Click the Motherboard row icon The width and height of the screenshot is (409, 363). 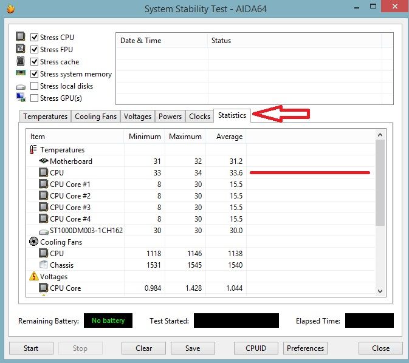click(44, 160)
